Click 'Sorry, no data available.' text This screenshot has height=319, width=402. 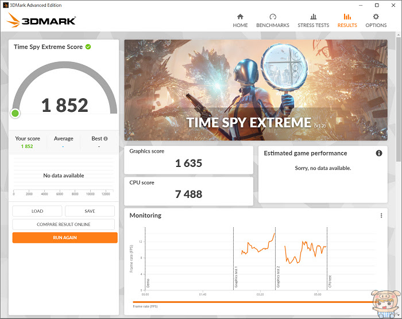click(323, 168)
